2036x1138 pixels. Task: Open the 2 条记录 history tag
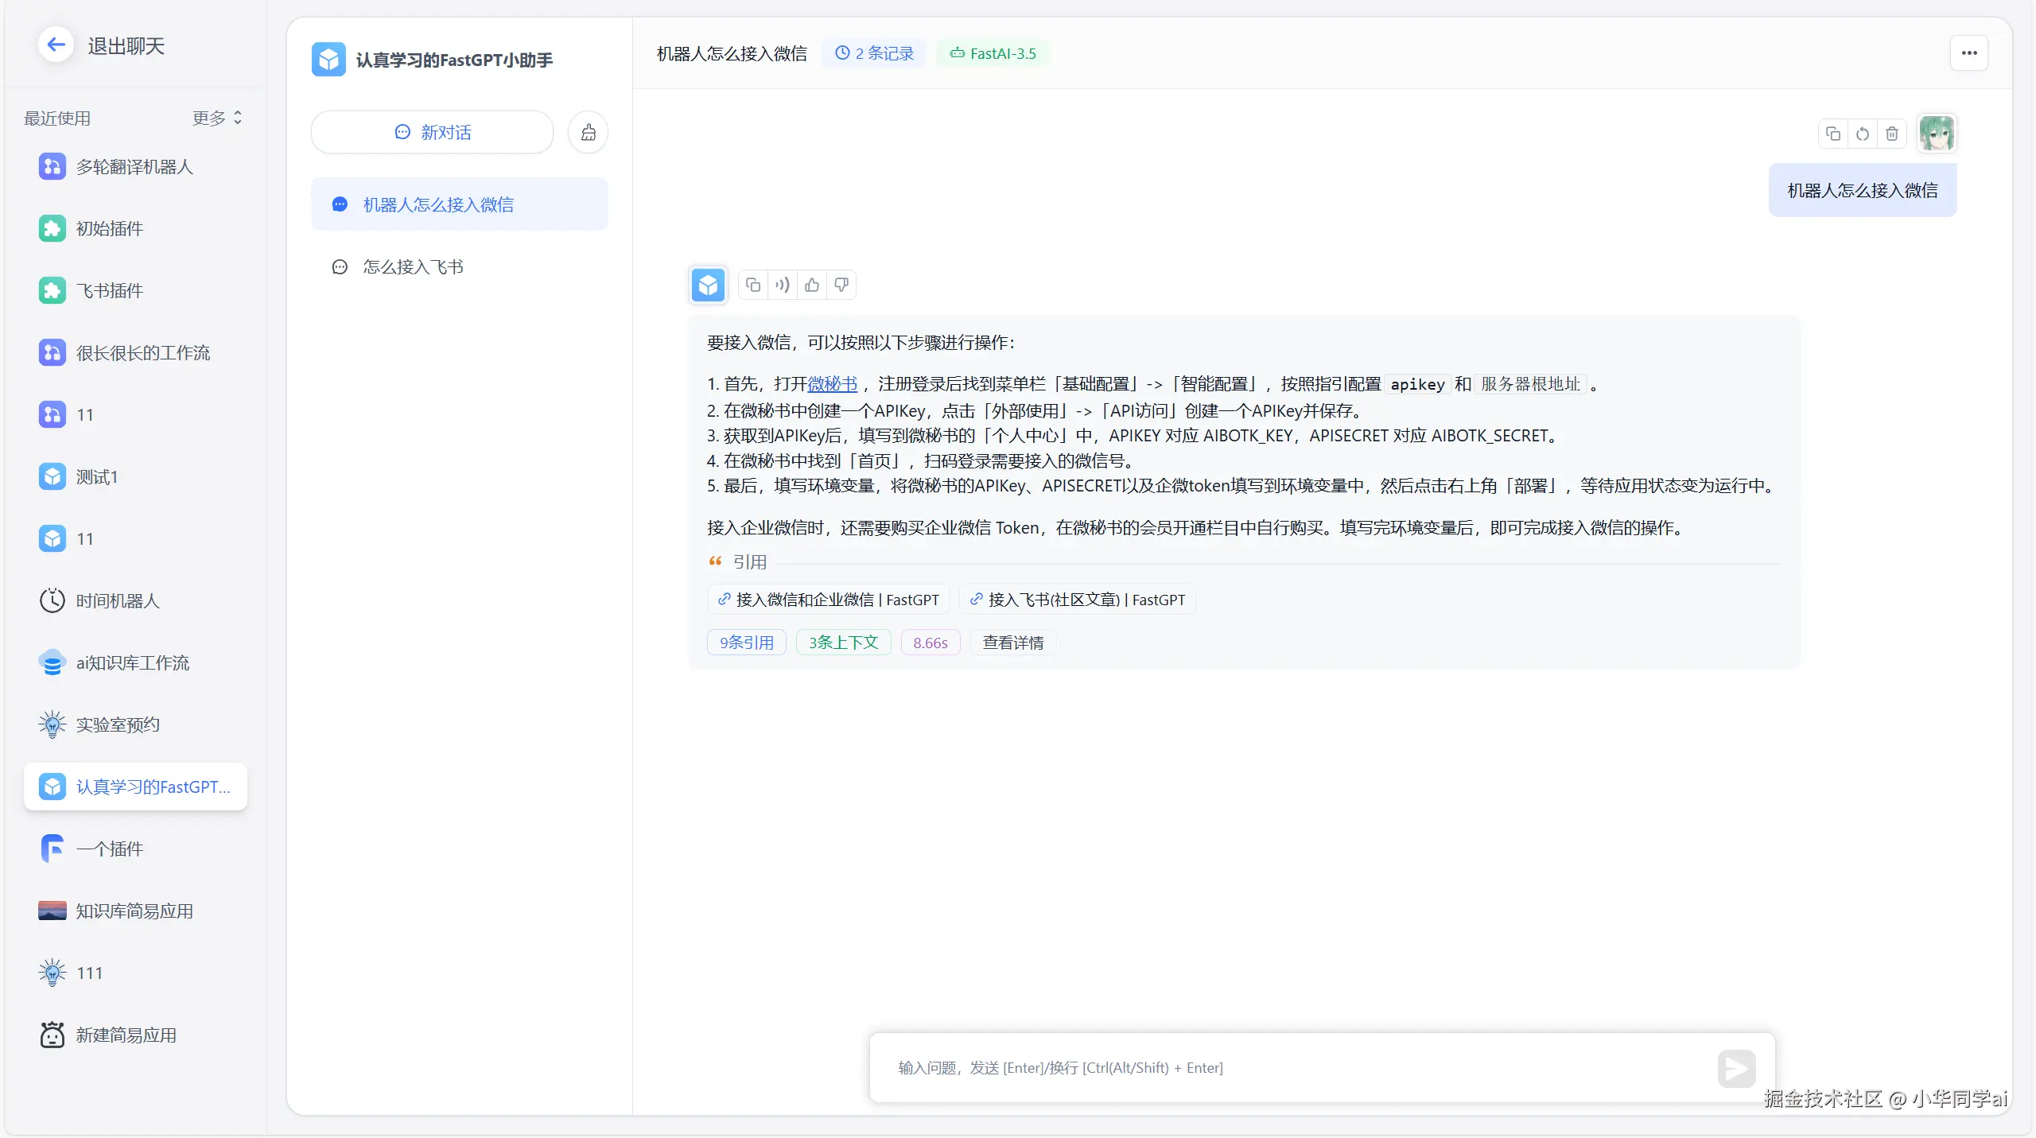pos(874,53)
